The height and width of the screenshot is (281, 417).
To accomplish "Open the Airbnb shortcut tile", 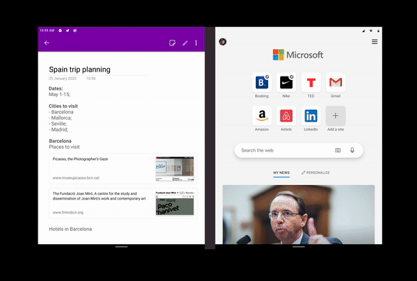I will click(x=286, y=115).
